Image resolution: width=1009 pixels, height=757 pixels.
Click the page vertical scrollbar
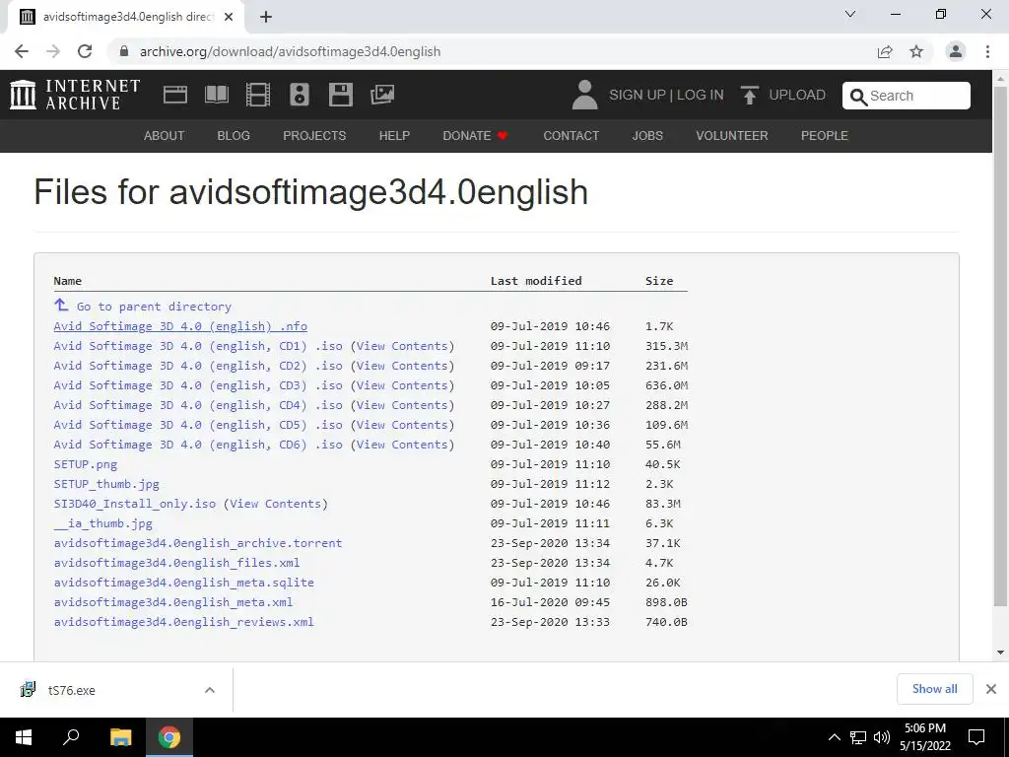coord(1001,348)
